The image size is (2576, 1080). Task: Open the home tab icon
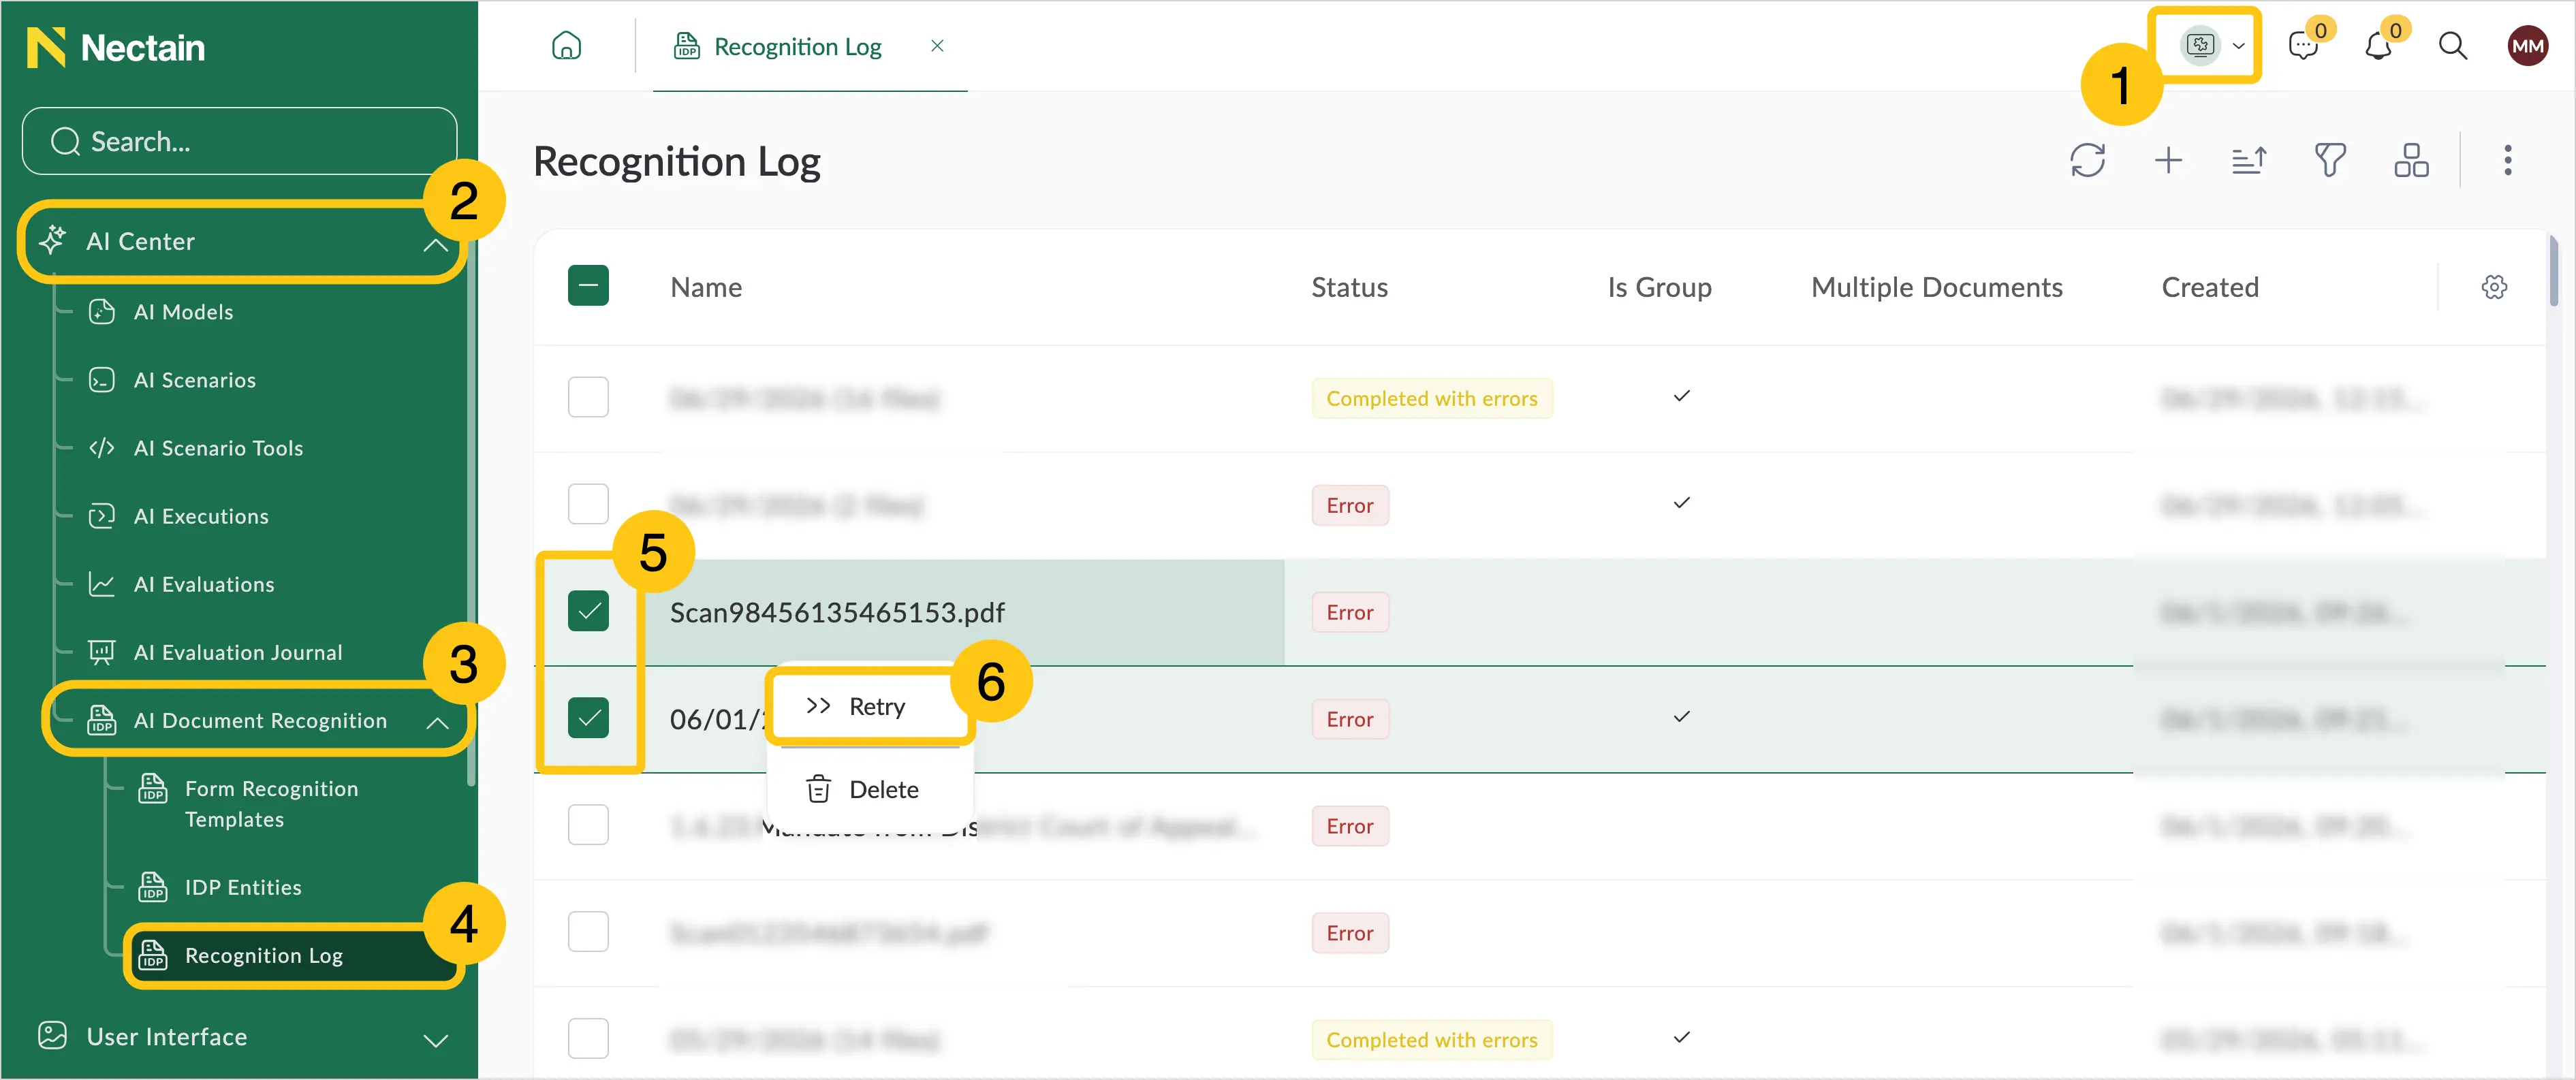[x=566, y=46]
